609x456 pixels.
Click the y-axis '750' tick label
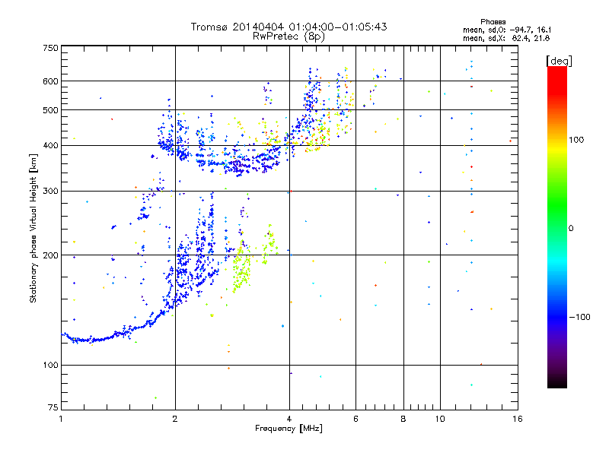click(50, 48)
